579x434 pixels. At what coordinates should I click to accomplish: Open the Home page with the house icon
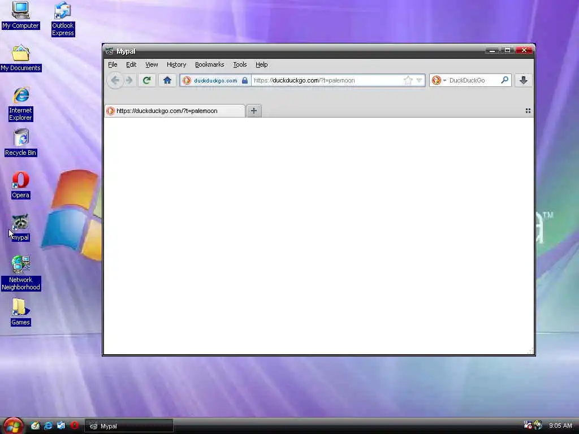coord(167,80)
